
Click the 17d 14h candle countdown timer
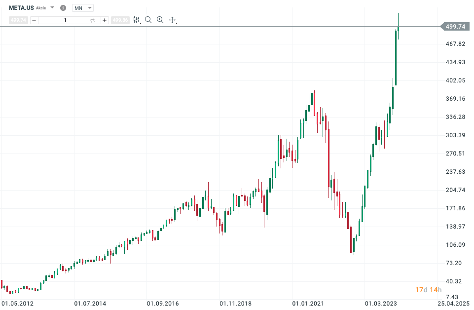point(428,289)
